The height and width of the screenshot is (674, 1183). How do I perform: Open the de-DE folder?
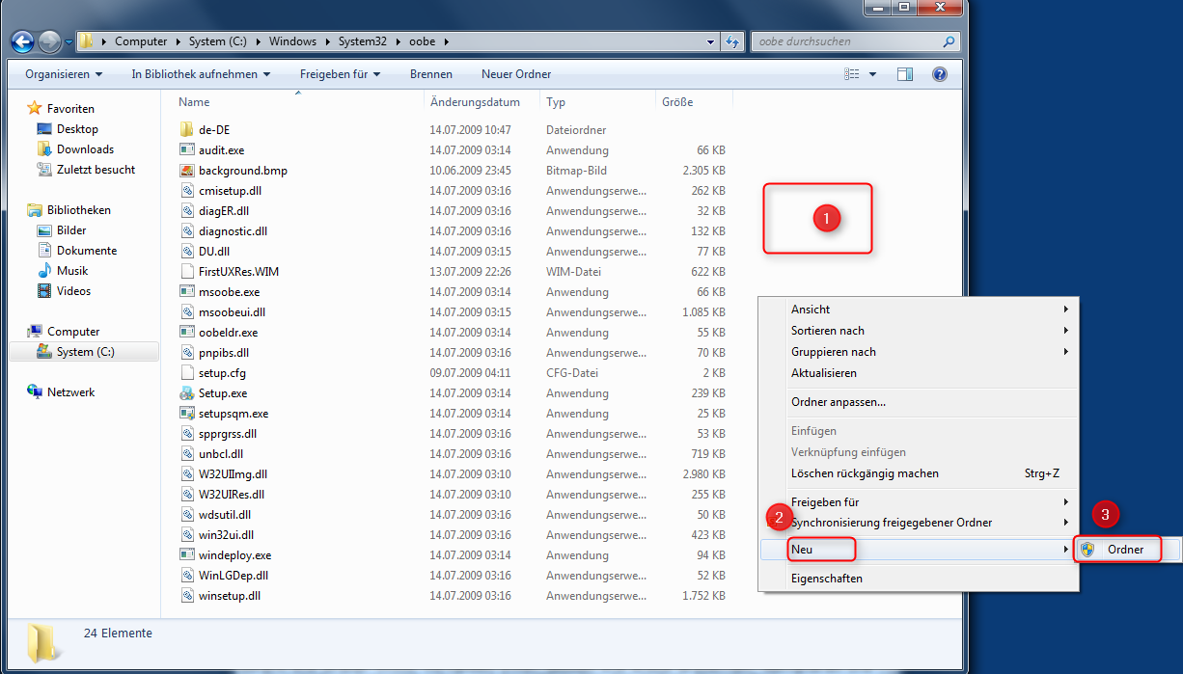(x=212, y=129)
